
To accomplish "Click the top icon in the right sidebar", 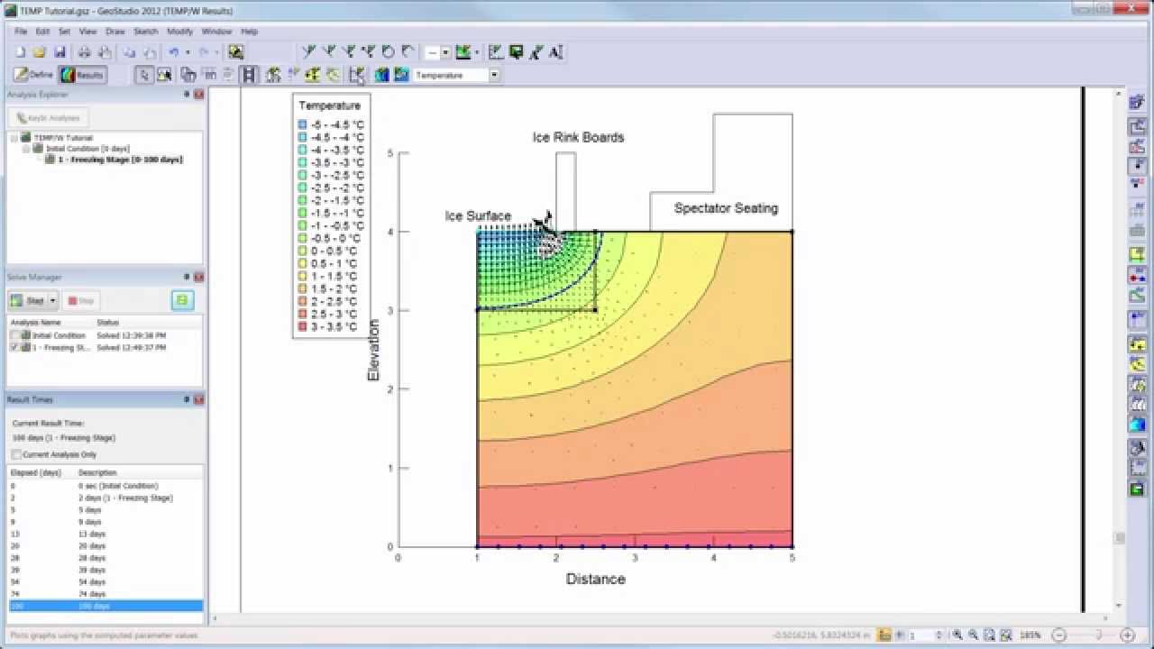I will pyautogui.click(x=1137, y=104).
